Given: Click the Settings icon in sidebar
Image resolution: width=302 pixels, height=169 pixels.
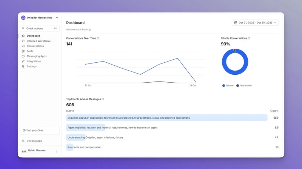Looking at the screenshot, I should pos(23,66).
